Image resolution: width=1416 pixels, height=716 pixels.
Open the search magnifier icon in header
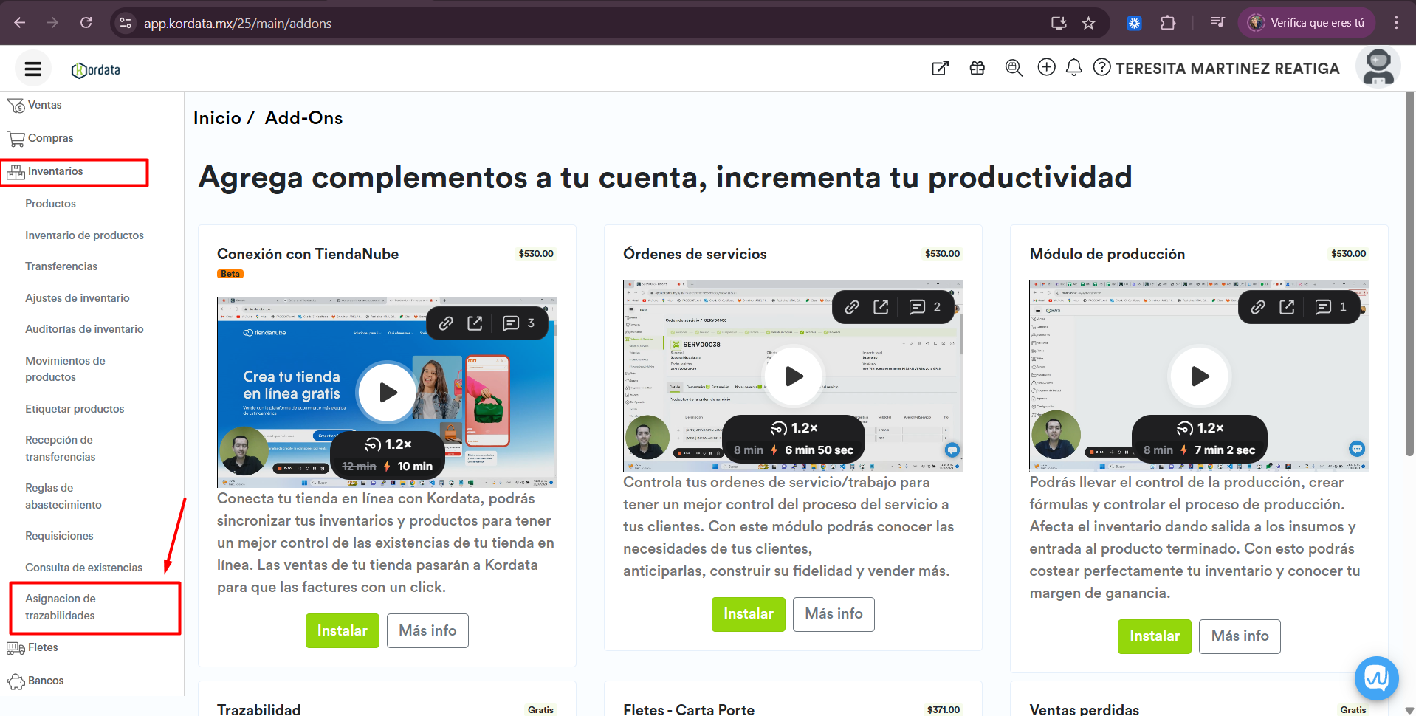[1014, 68]
